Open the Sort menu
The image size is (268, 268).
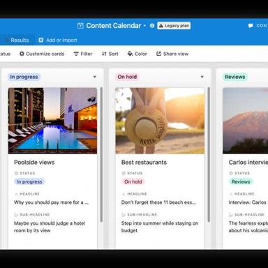[x=110, y=54]
